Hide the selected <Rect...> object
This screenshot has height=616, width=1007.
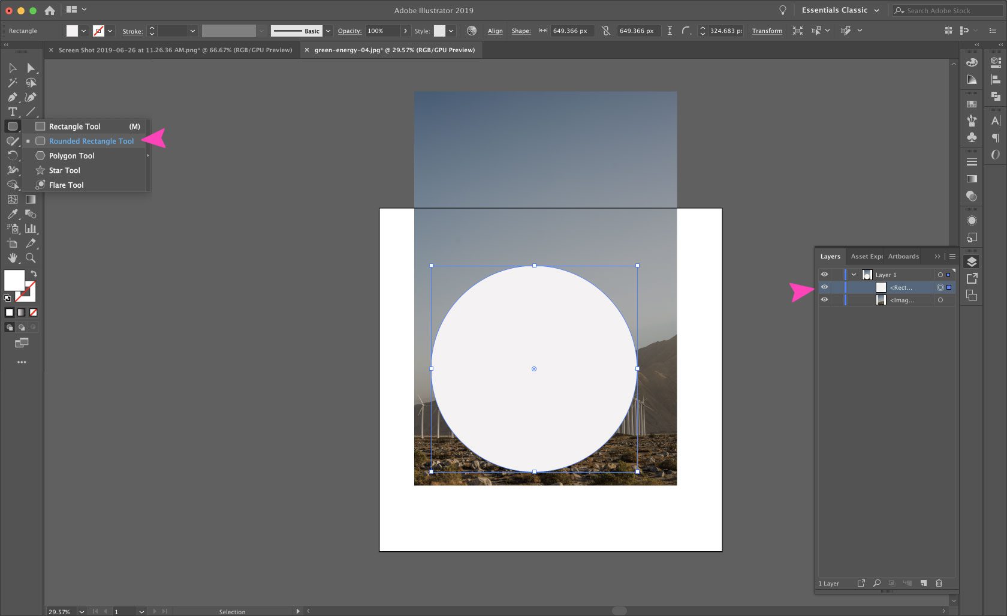[x=824, y=287]
